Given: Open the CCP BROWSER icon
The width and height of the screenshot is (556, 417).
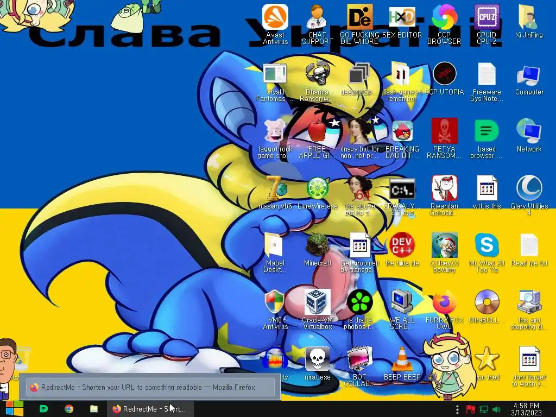Looking at the screenshot, I should click(444, 17).
